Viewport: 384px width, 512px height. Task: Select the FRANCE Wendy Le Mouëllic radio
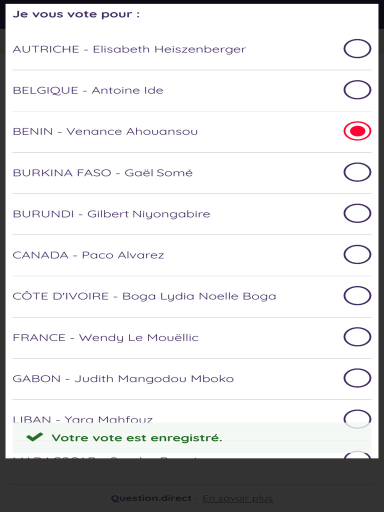click(357, 337)
